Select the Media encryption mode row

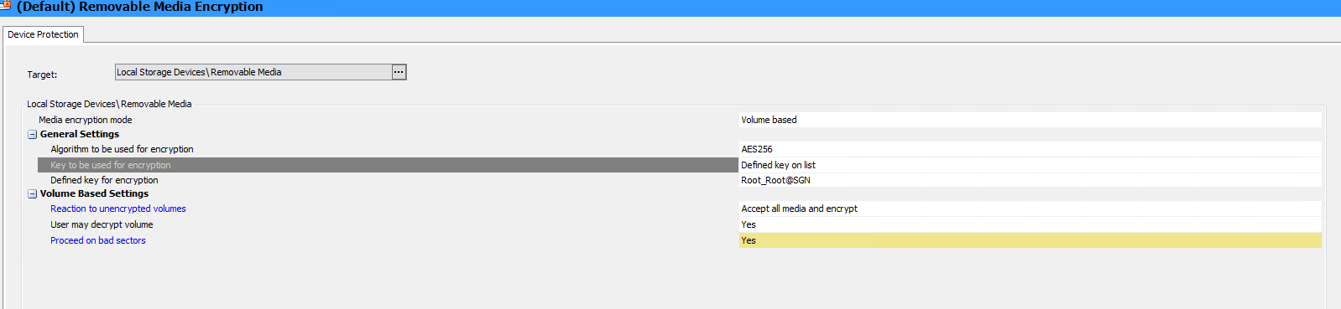click(388, 120)
